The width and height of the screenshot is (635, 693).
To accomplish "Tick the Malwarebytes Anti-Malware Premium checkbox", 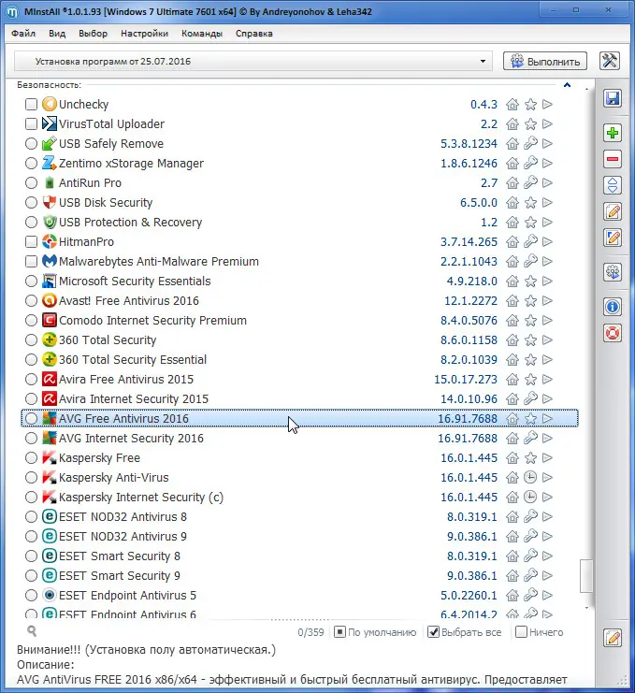I will click(x=31, y=262).
